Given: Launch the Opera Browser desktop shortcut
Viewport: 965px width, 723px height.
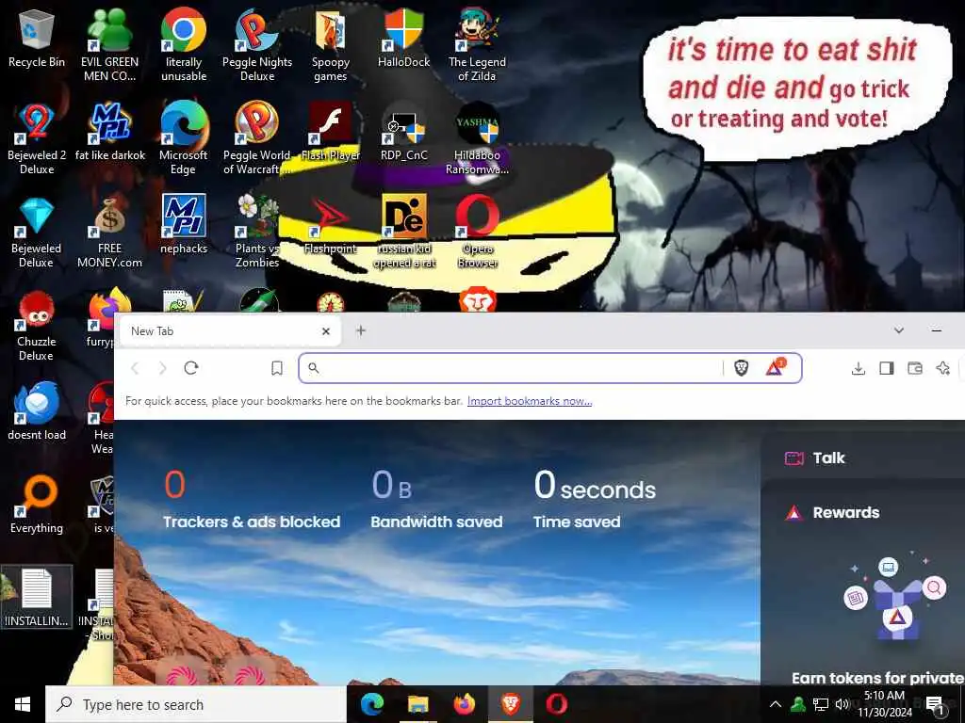Looking at the screenshot, I should [x=477, y=233].
